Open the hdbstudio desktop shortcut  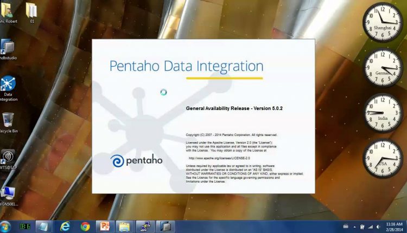pos(8,50)
